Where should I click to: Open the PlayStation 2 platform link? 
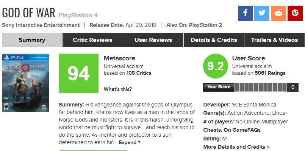tap(205, 25)
